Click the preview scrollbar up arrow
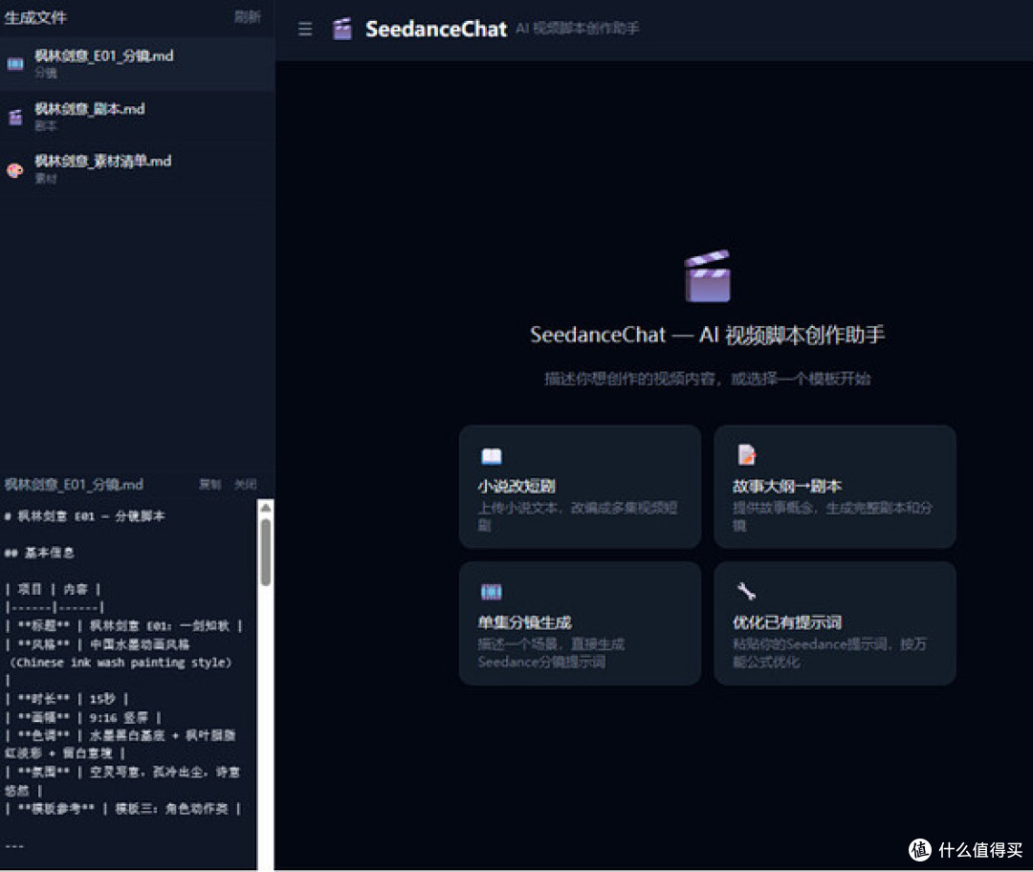The height and width of the screenshot is (872, 1033). (266, 507)
